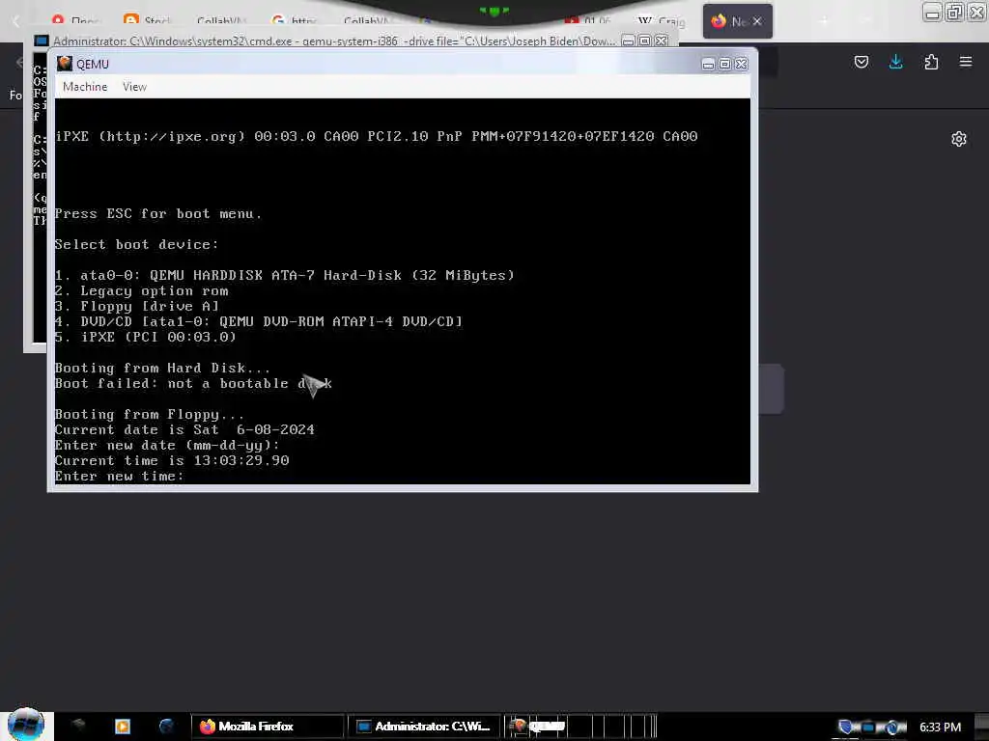Click 'Select boot device:' heading
Image resolution: width=989 pixels, height=741 pixels.
[x=136, y=244]
